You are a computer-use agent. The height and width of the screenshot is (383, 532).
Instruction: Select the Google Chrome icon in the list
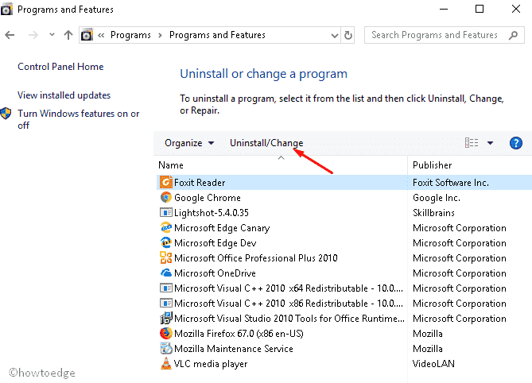pos(166,197)
